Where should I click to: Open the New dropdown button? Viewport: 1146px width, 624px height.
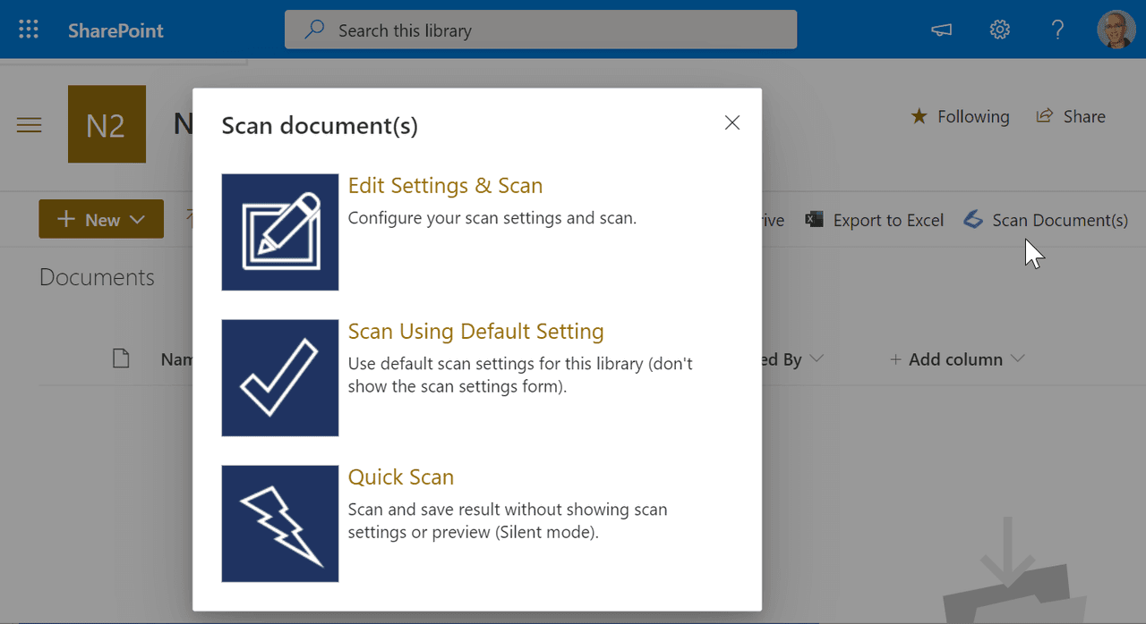tap(101, 219)
